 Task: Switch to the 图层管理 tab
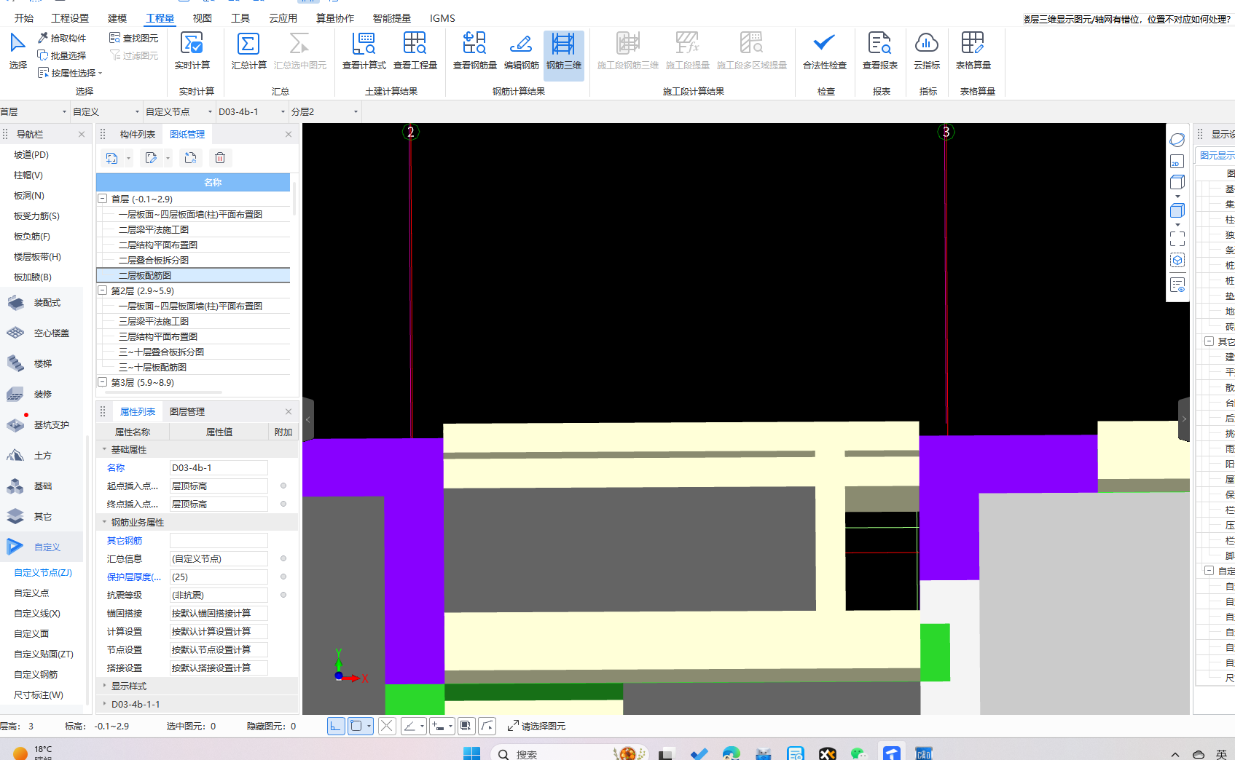[x=187, y=411]
